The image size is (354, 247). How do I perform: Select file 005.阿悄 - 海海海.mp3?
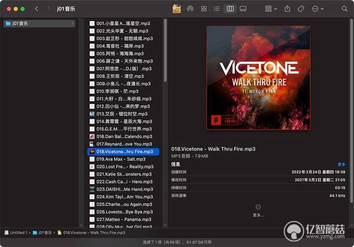point(123,54)
